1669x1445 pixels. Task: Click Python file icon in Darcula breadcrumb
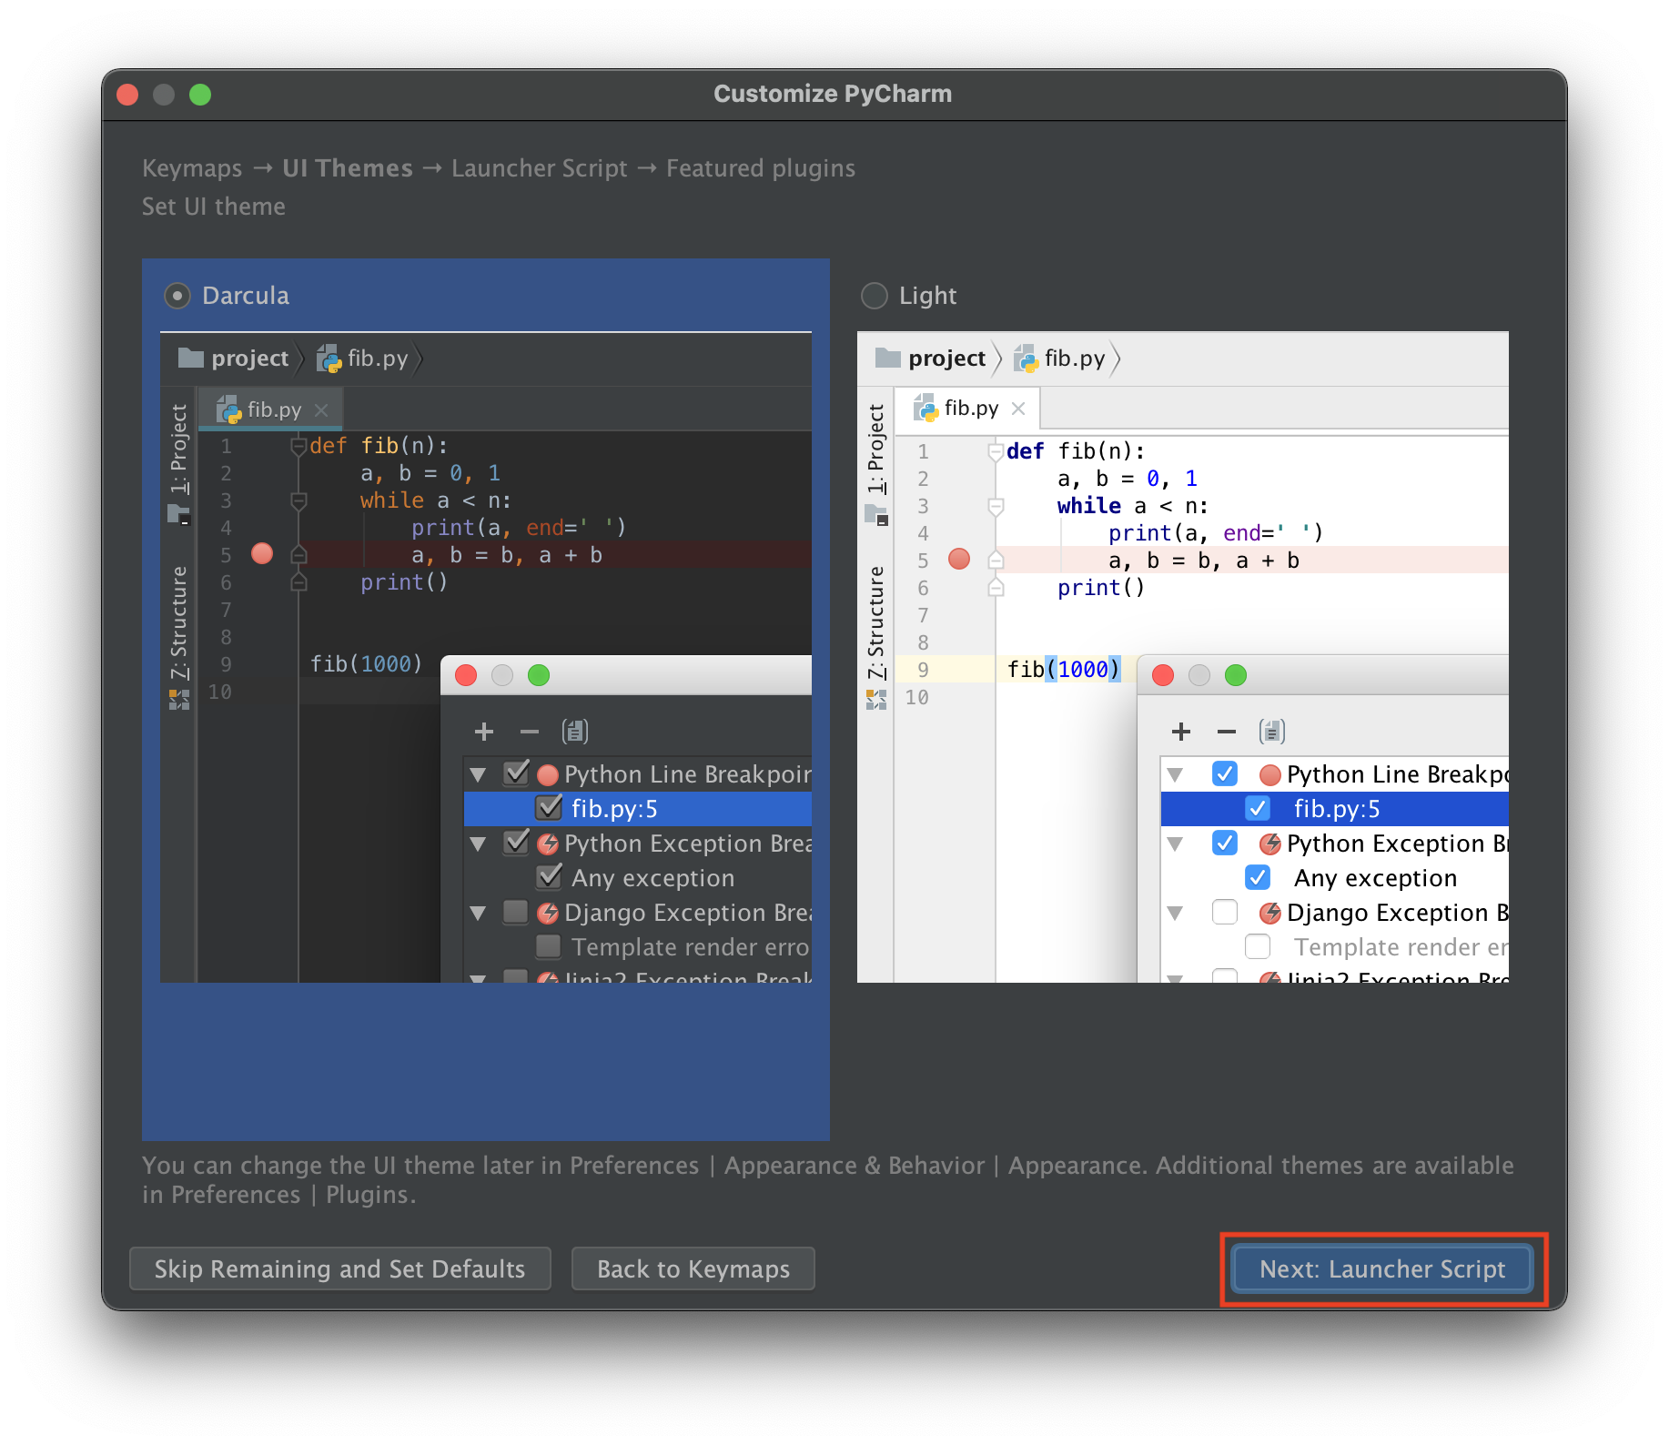point(329,359)
